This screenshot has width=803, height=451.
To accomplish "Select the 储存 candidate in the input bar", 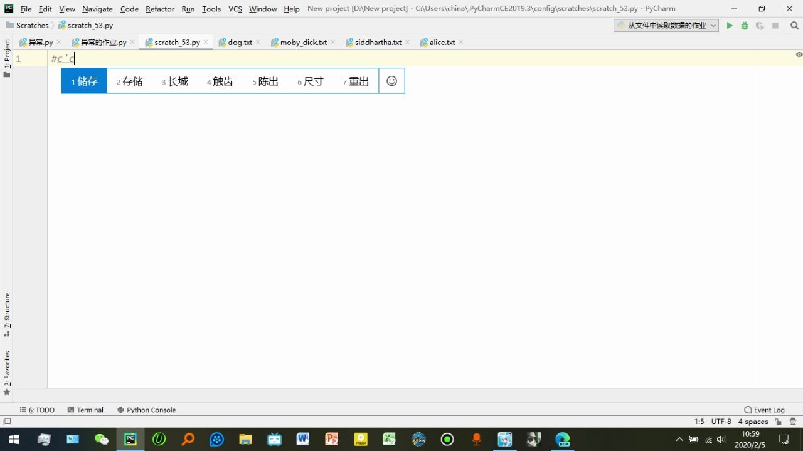I will pyautogui.click(x=83, y=81).
